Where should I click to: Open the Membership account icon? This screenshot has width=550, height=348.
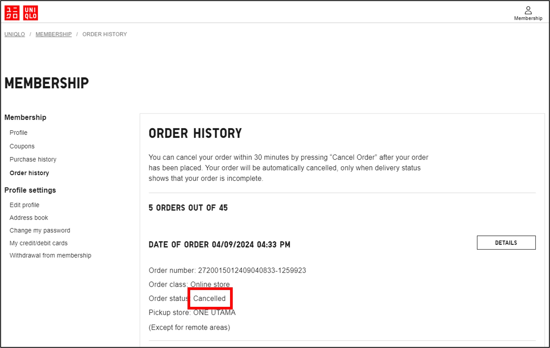pos(528,13)
